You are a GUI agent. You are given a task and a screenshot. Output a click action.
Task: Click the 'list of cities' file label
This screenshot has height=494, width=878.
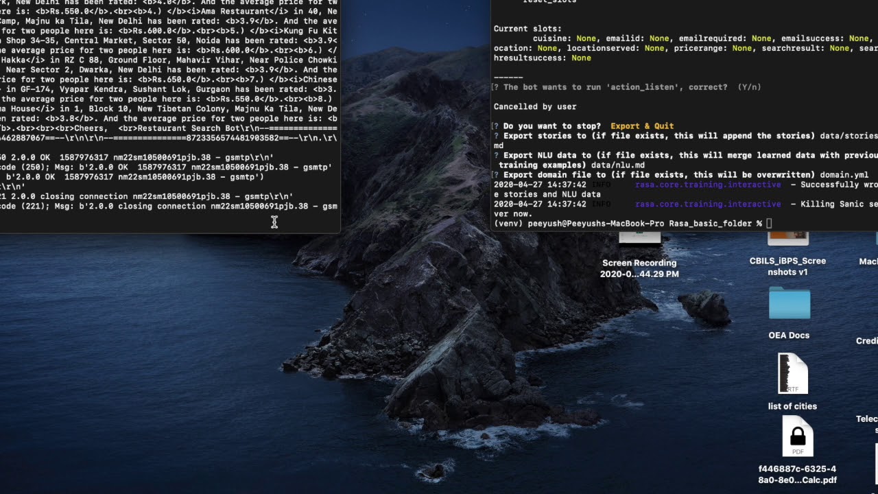coord(792,406)
